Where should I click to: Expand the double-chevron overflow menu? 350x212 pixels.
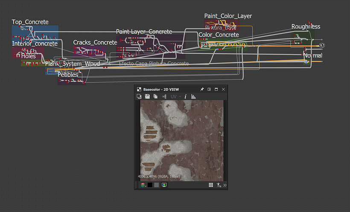[225, 185]
